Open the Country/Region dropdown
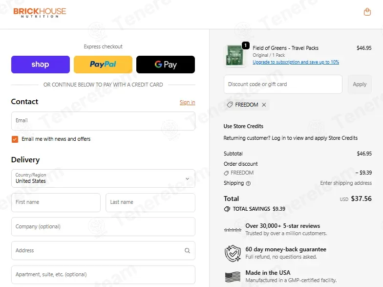The width and height of the screenshot is (383, 287). point(103,178)
